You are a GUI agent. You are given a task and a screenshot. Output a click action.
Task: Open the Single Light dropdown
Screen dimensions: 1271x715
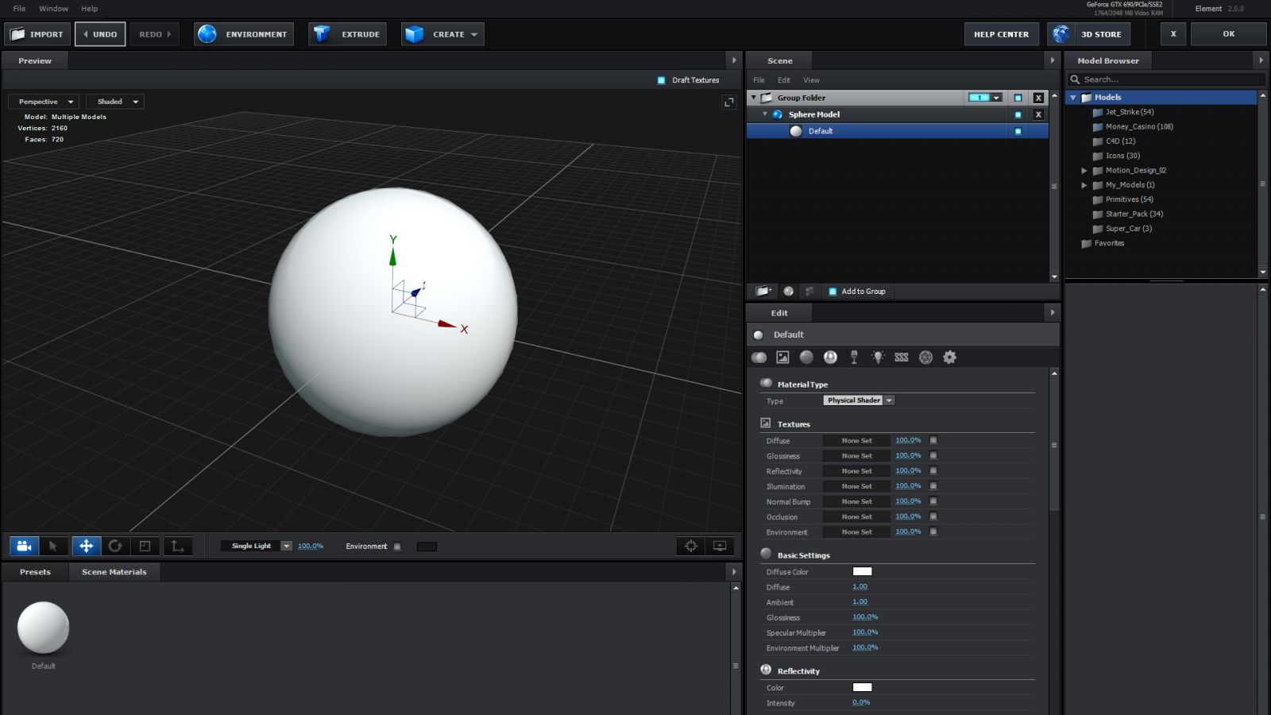click(x=286, y=546)
